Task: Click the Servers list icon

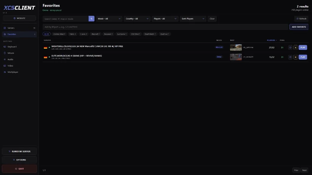Action: (x=5, y=28)
